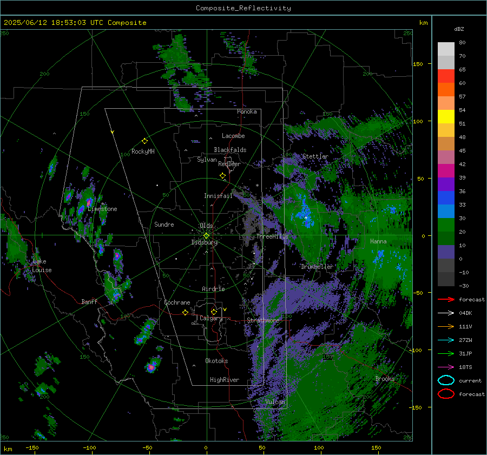Click the Stettler label
487x455 pixels.
[x=315, y=156]
